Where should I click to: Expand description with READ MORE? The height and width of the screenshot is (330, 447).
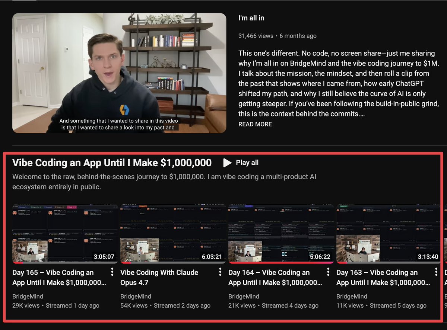[x=255, y=124]
